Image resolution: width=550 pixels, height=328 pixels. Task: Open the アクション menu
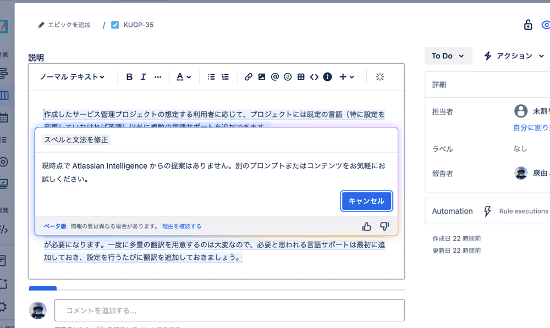(514, 55)
